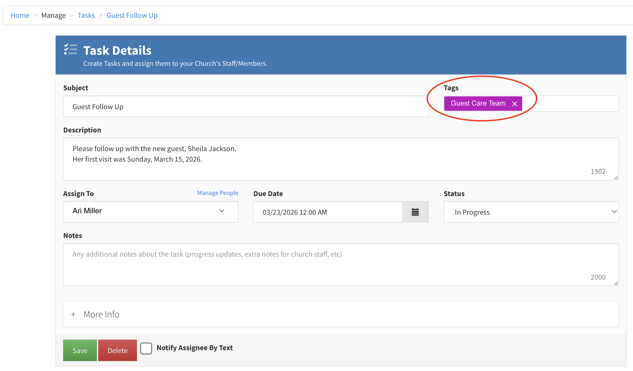Click the Task Details checklist icon
Screen dimensions: 633x371
[71, 49]
